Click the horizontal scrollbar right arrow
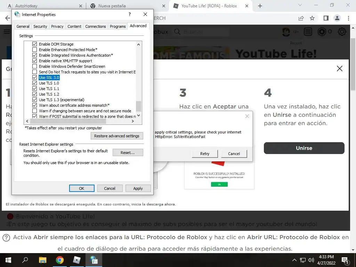Image resolution: width=356 pixels, height=267 pixels. point(133,121)
